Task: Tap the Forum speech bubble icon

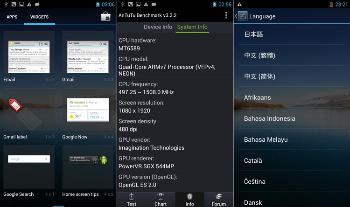Action: pos(219,197)
